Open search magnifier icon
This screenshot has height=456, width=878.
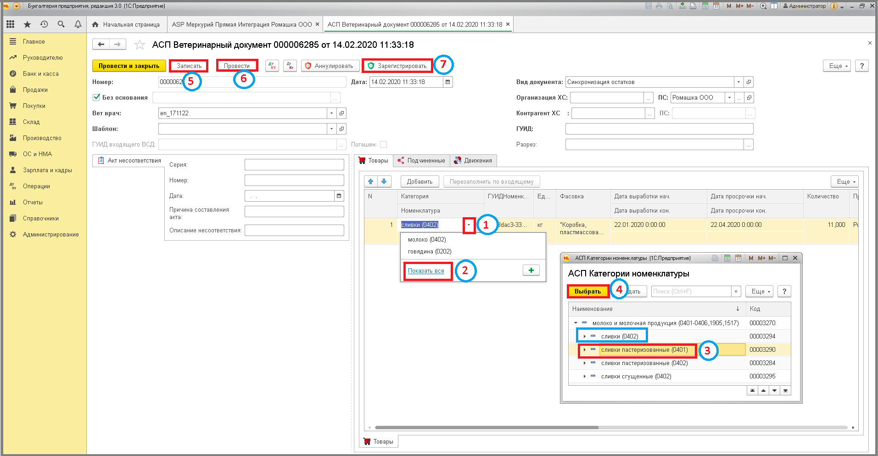click(61, 24)
